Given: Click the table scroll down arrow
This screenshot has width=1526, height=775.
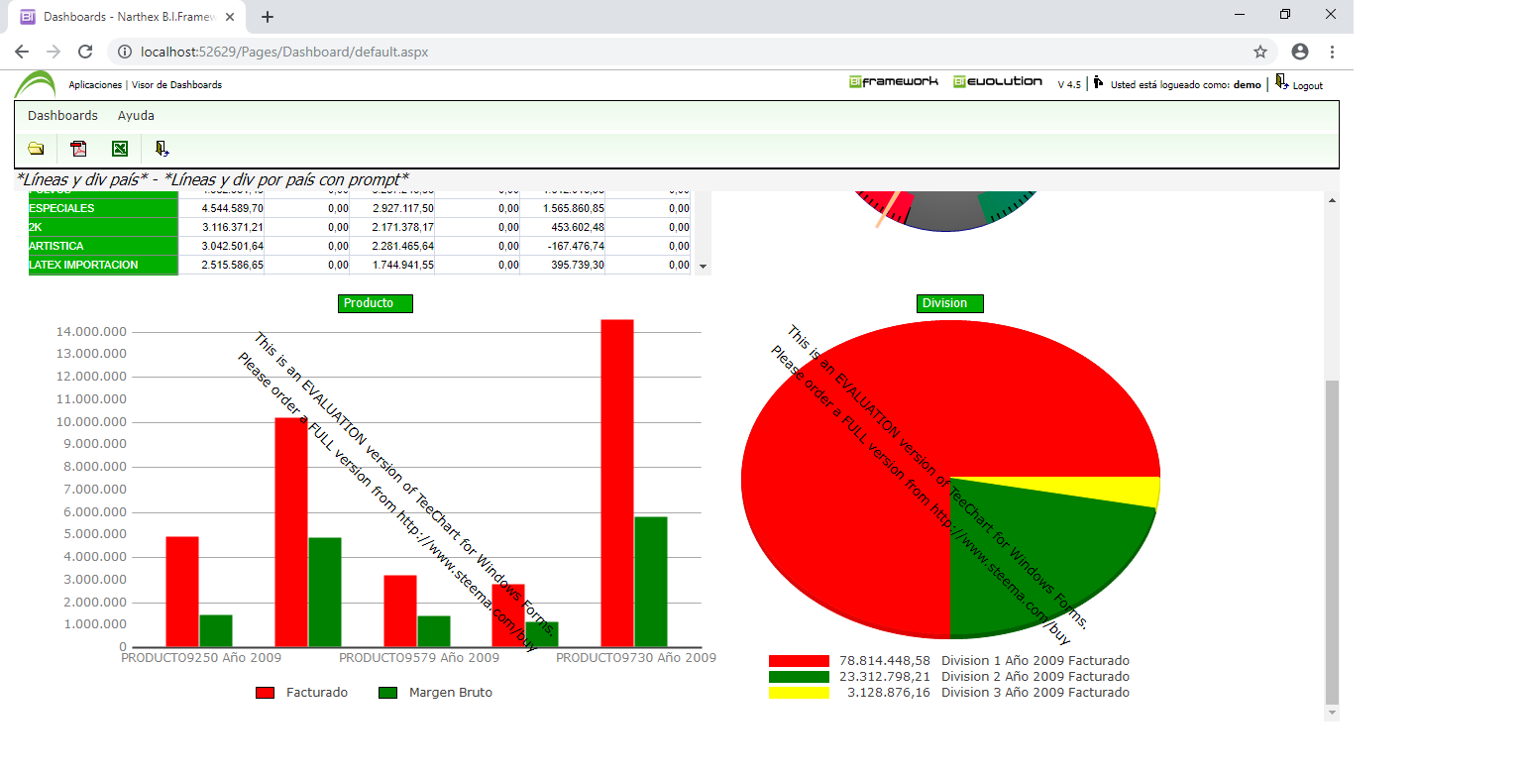Looking at the screenshot, I should [x=704, y=267].
